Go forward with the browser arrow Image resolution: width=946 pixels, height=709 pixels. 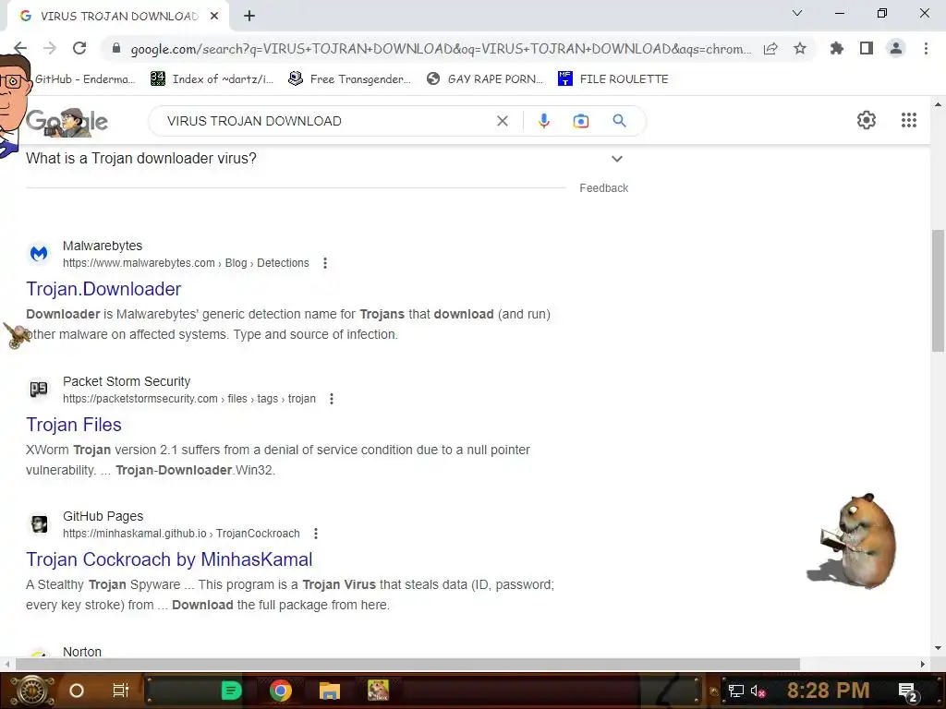point(50,48)
